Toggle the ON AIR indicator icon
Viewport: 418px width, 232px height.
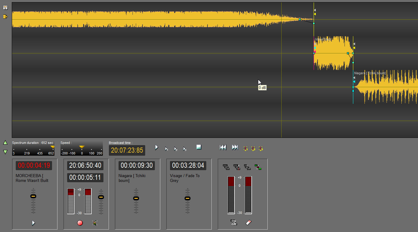point(233,223)
